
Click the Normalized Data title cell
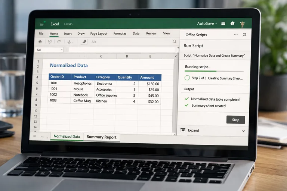point(69,65)
